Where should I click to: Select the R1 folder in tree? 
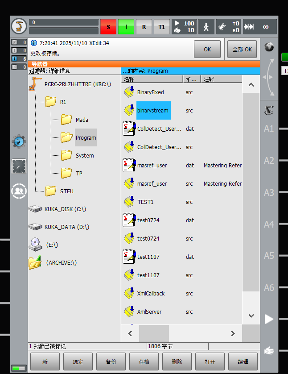(63, 102)
